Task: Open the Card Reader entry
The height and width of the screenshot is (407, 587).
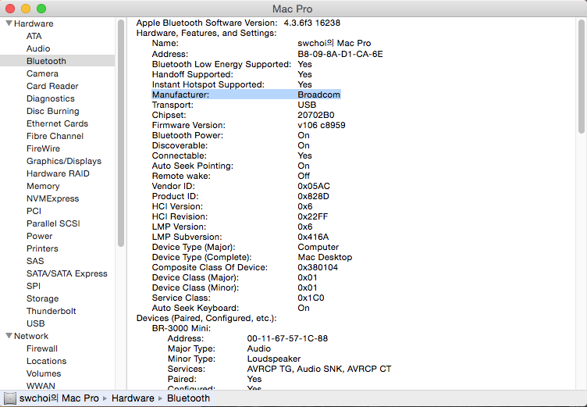Action: tap(52, 86)
